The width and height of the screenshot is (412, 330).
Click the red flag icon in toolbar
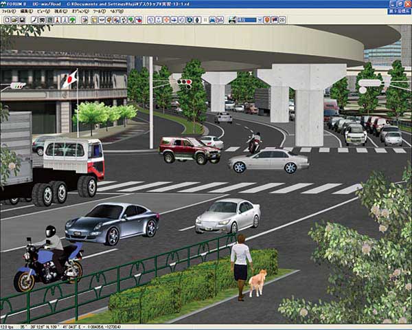[274, 20]
